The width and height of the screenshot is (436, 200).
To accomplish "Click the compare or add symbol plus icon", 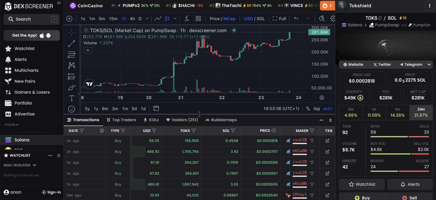I will (69, 19).
